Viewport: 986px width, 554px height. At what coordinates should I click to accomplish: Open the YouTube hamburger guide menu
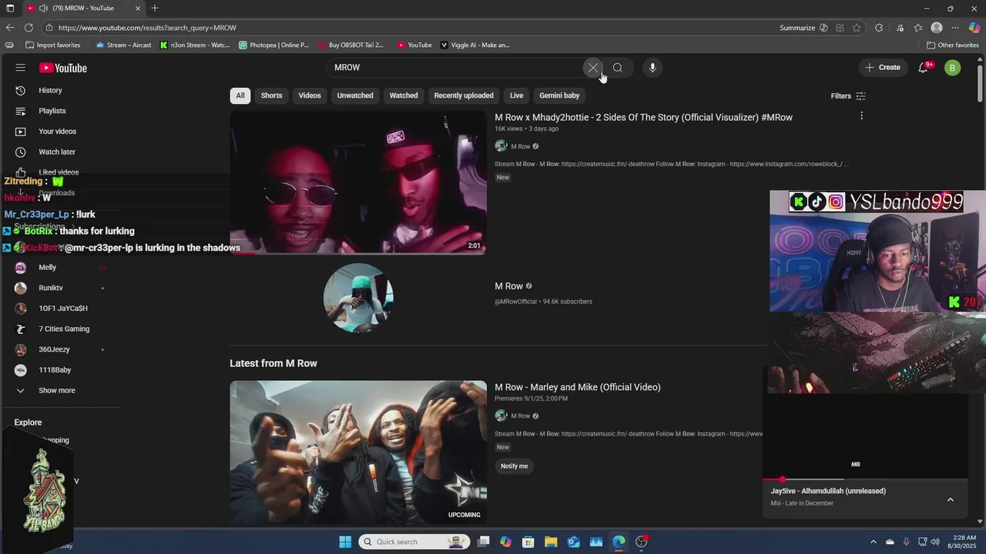(x=21, y=68)
